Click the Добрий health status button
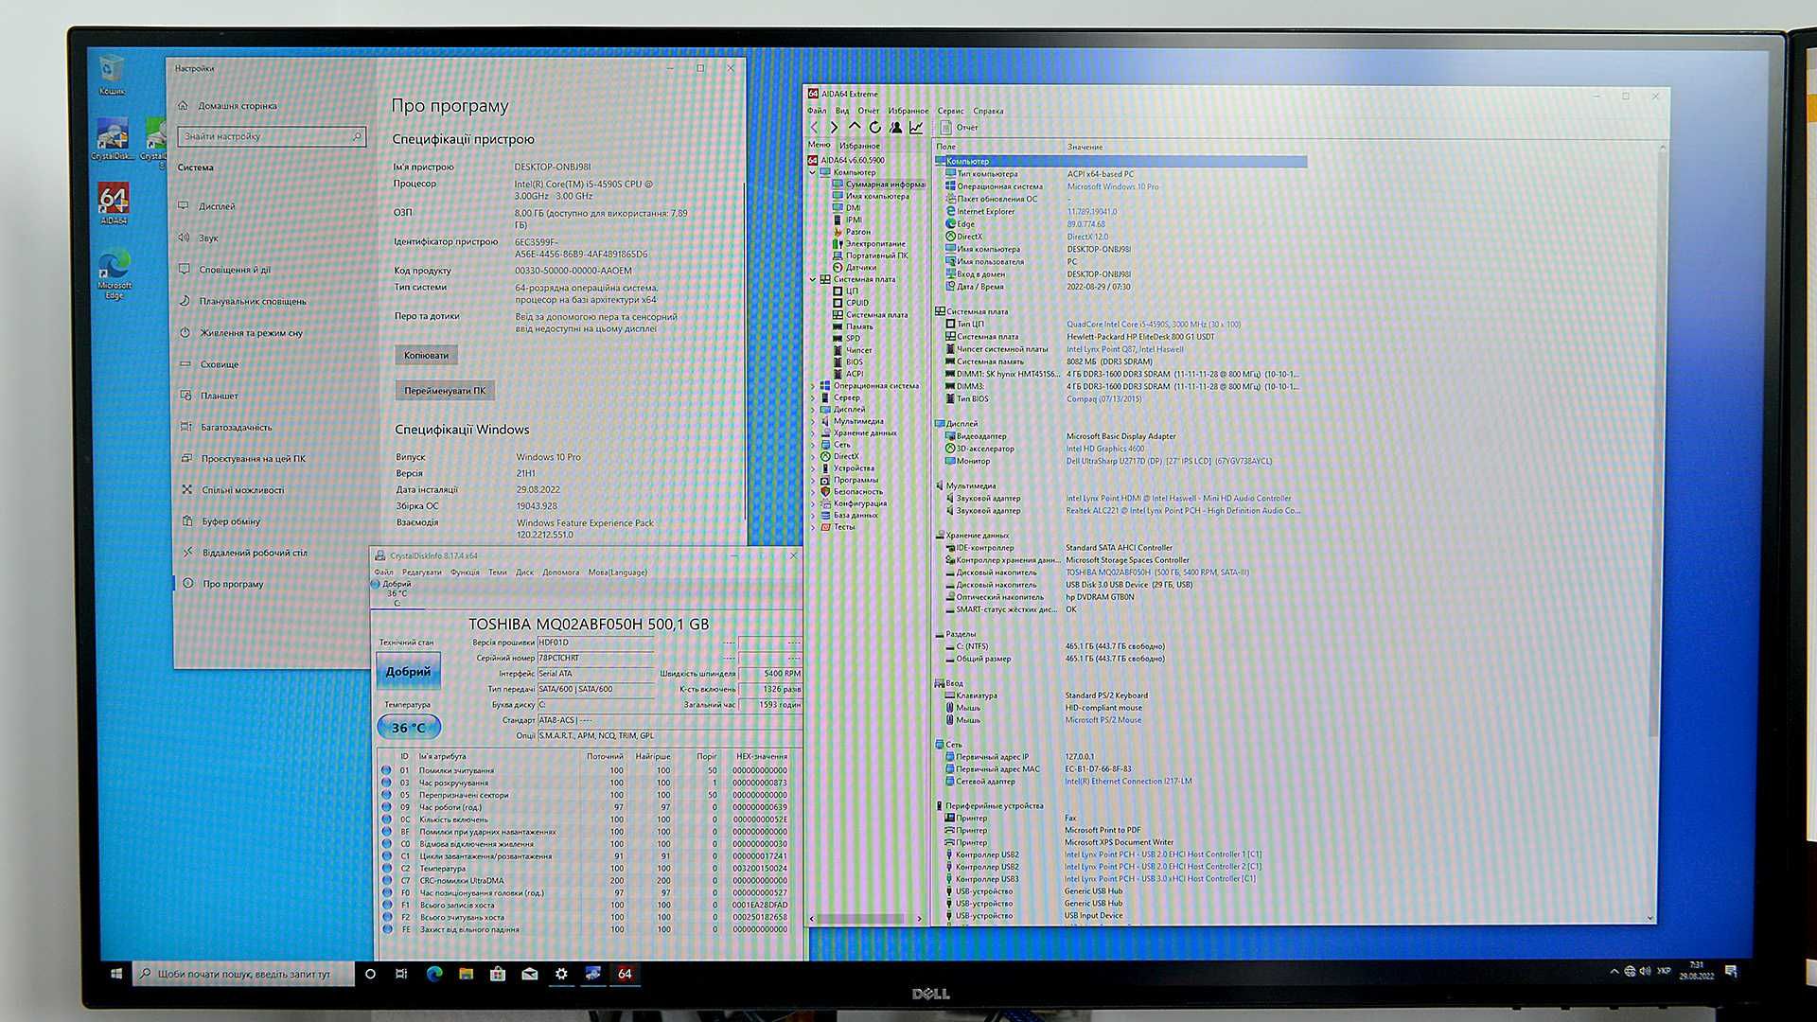This screenshot has width=1817, height=1022. tap(408, 672)
